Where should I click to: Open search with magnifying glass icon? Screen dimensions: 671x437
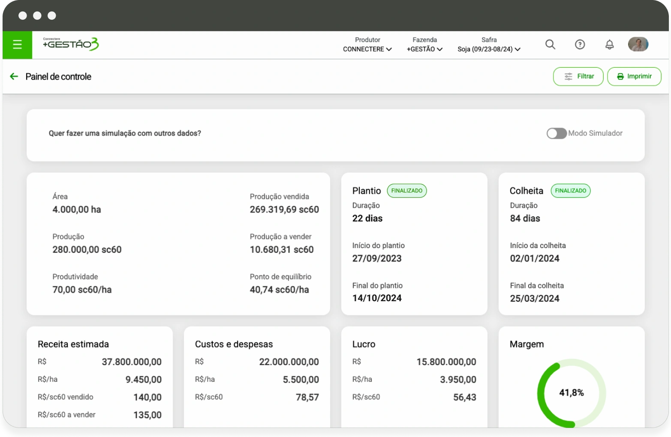pos(550,45)
